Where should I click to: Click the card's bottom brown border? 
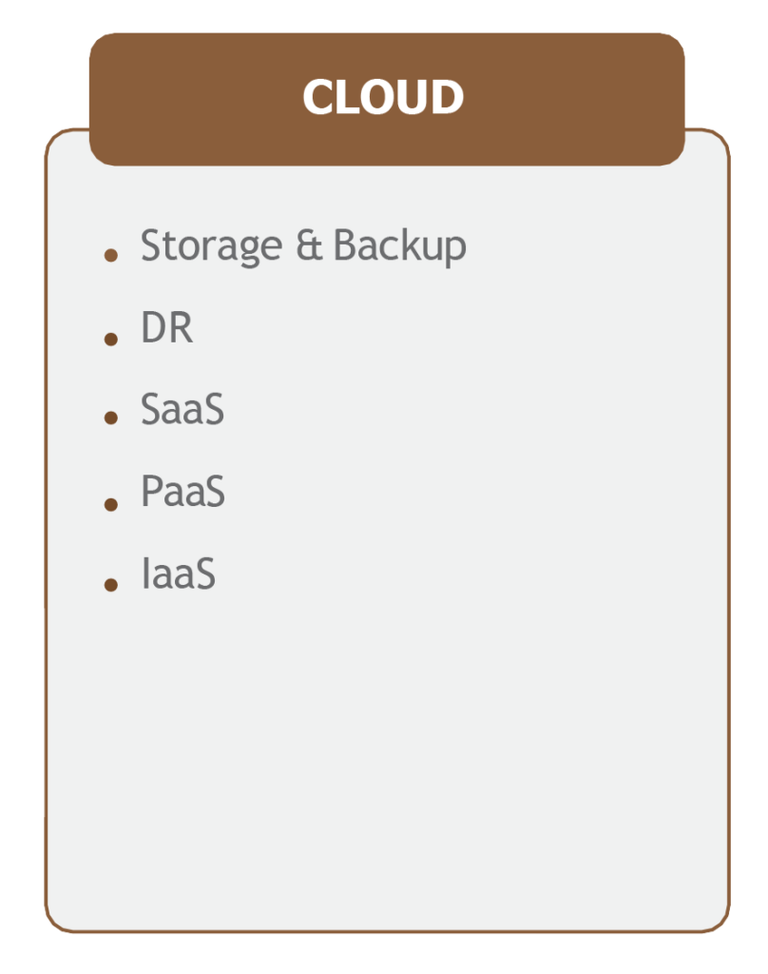coord(387,931)
